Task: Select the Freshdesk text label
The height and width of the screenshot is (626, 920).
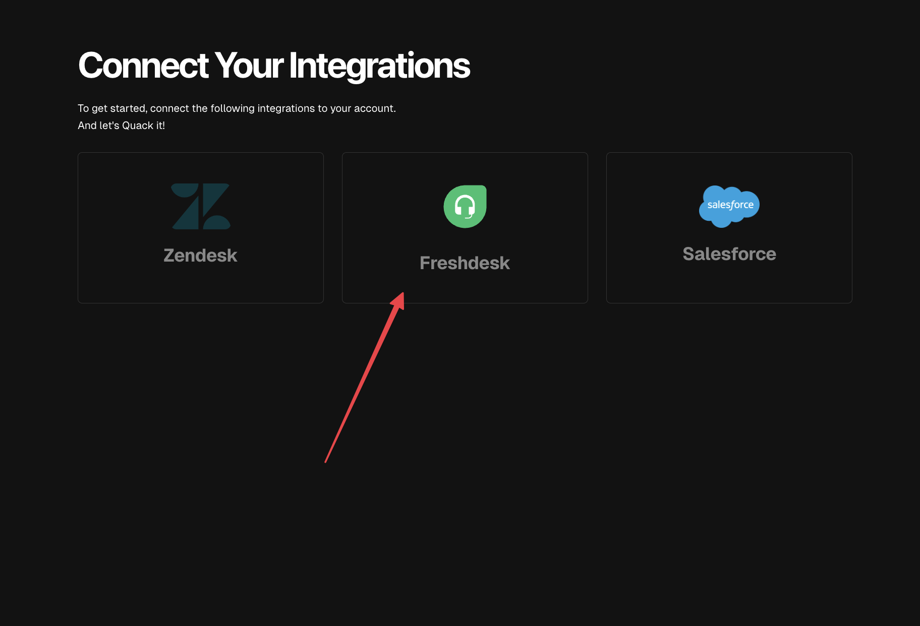Action: click(465, 263)
